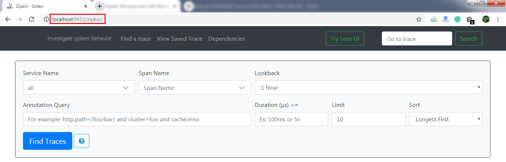Focus the Annotation Query field

tap(137, 119)
